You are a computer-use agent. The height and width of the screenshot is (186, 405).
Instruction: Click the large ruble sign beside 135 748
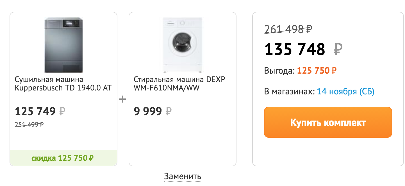pos(338,50)
